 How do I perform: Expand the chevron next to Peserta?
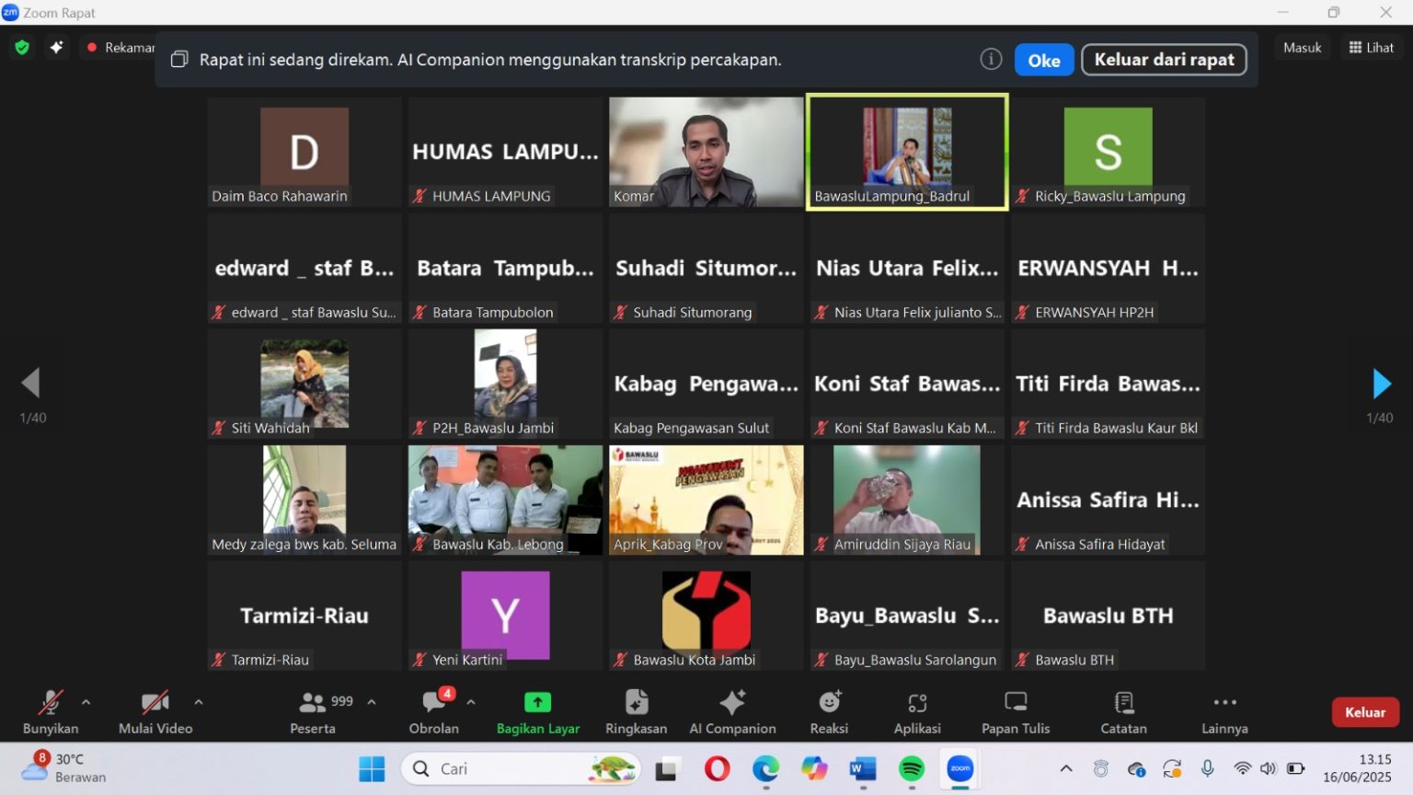372,702
